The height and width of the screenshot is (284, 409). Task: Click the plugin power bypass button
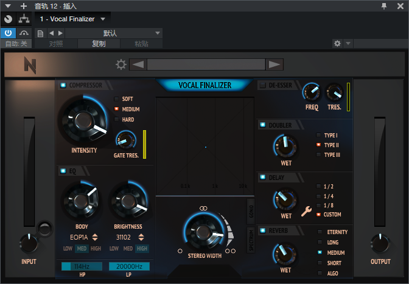click(9, 33)
